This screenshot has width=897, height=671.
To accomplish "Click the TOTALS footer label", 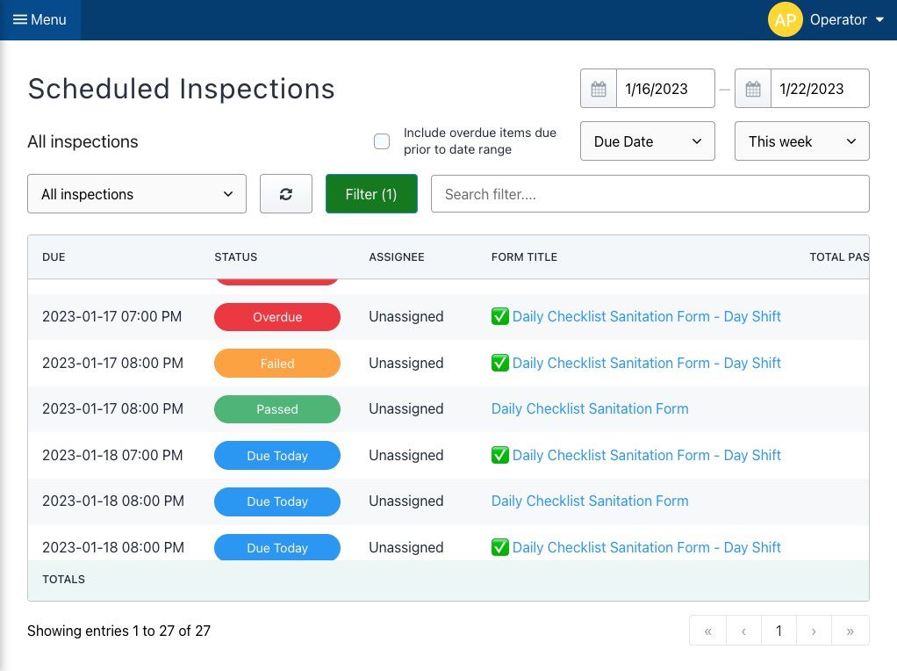I will pos(63,580).
